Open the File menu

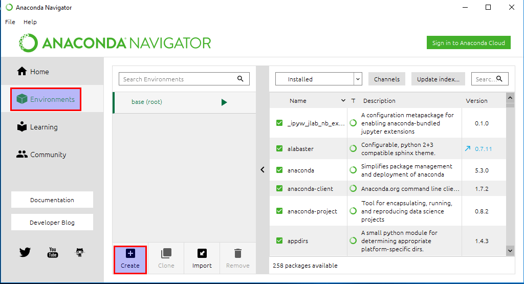[x=10, y=22]
